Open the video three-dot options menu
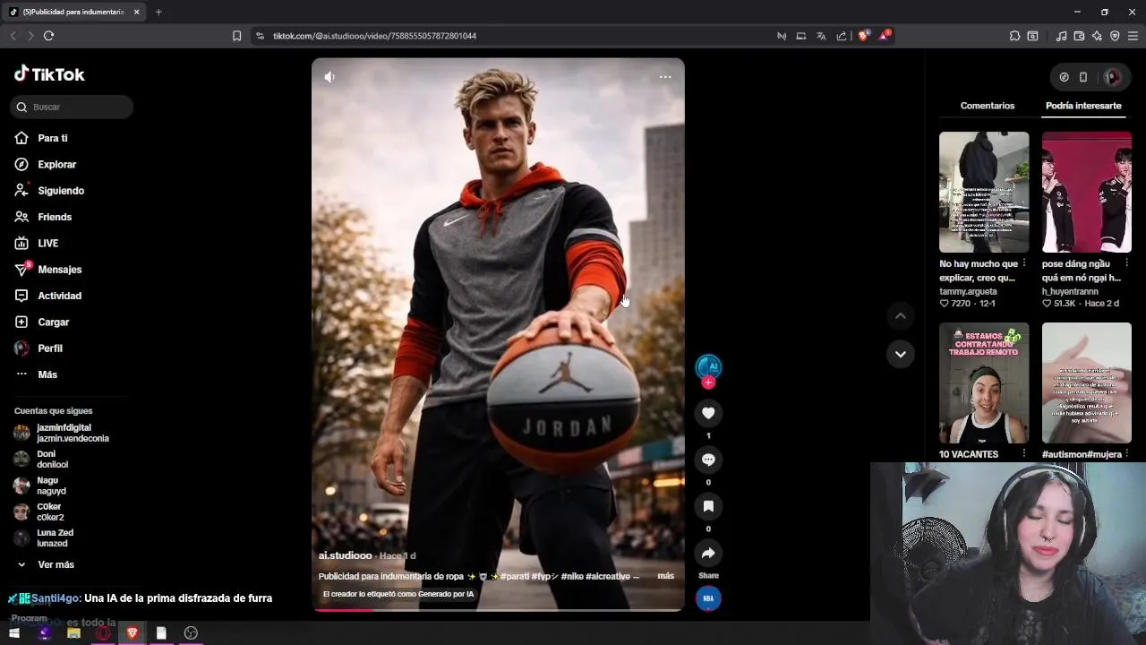1146x645 pixels. (665, 77)
